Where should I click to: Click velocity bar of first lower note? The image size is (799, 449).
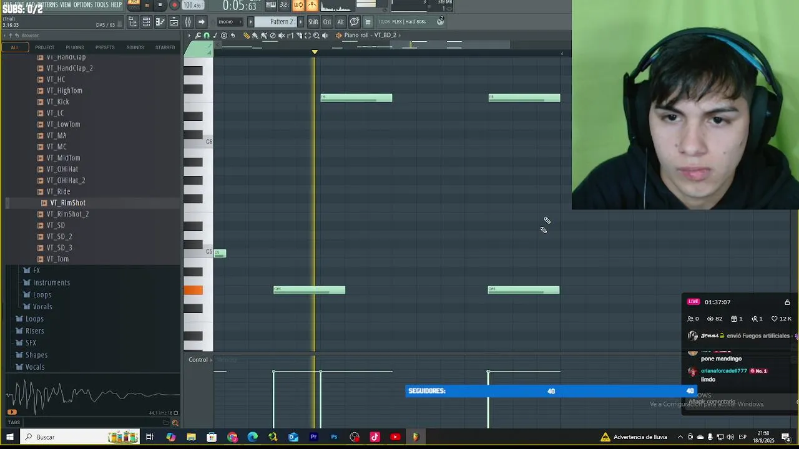[x=273, y=399]
